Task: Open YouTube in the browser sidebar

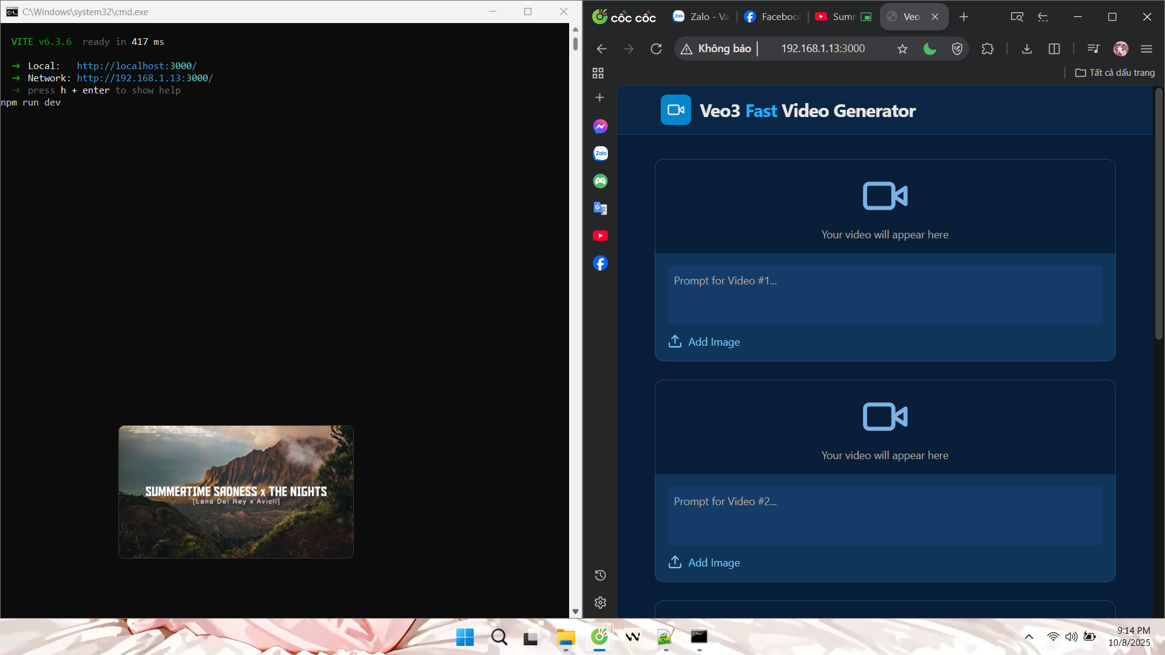Action: pos(600,235)
